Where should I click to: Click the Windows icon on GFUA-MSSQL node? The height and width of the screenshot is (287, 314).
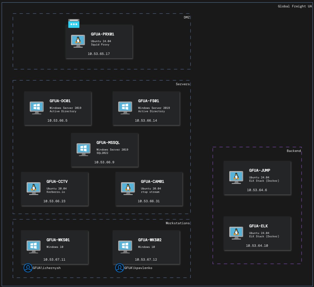[x=84, y=150]
